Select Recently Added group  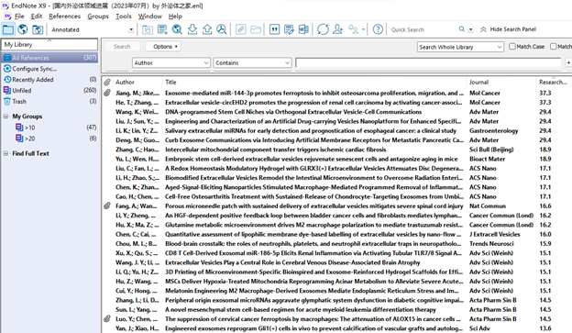coord(49,80)
